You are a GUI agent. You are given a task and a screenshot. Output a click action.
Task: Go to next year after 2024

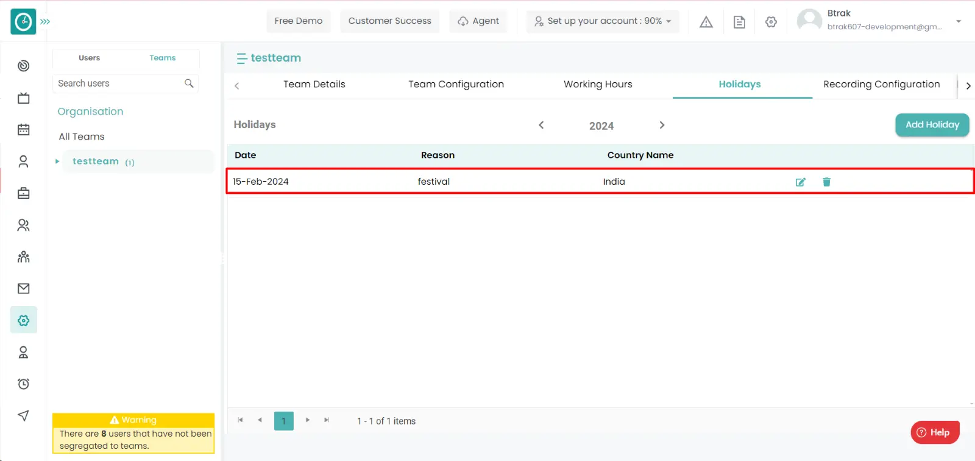(x=662, y=125)
